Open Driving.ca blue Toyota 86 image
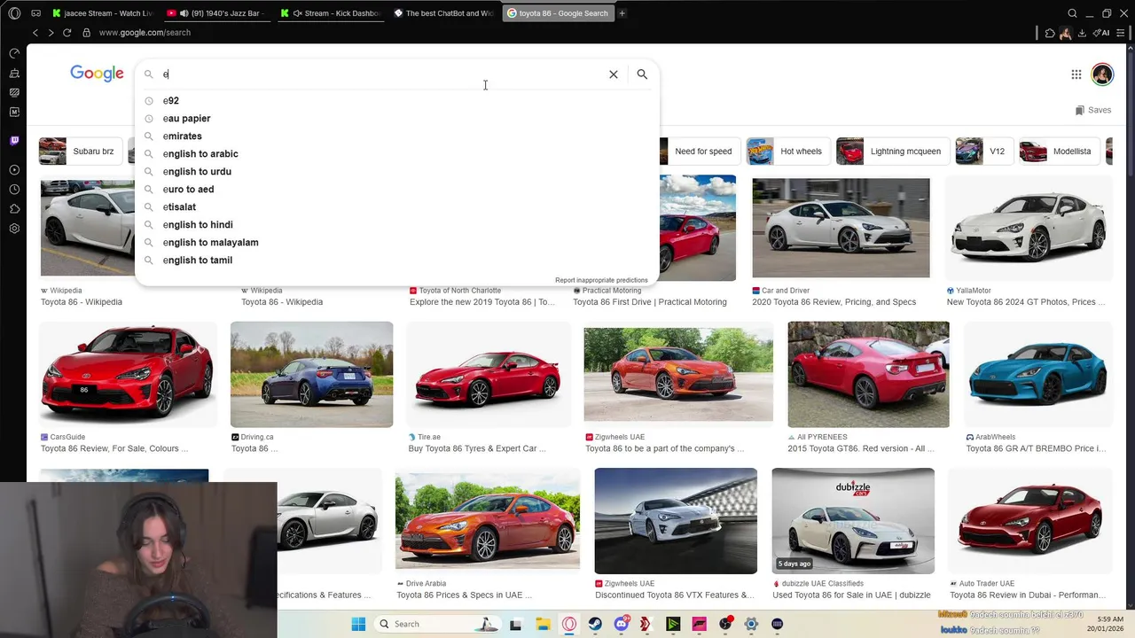Screen dimensions: 1135x638 311,375
